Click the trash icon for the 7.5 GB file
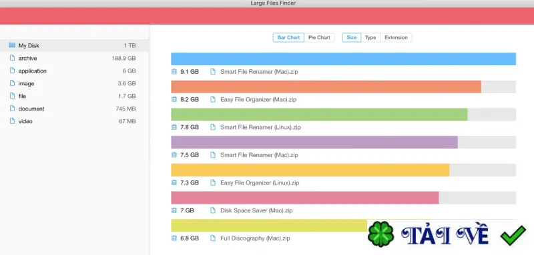534x255 pixels. [x=174, y=155]
